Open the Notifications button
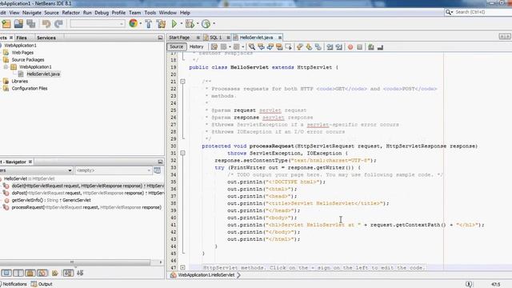This screenshot has height=288, width=512. 14,284
